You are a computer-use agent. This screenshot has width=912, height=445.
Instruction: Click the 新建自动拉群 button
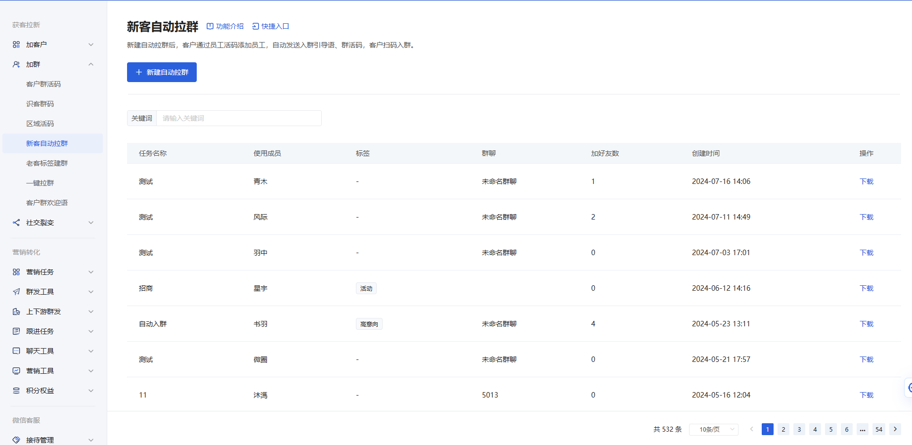coord(162,72)
